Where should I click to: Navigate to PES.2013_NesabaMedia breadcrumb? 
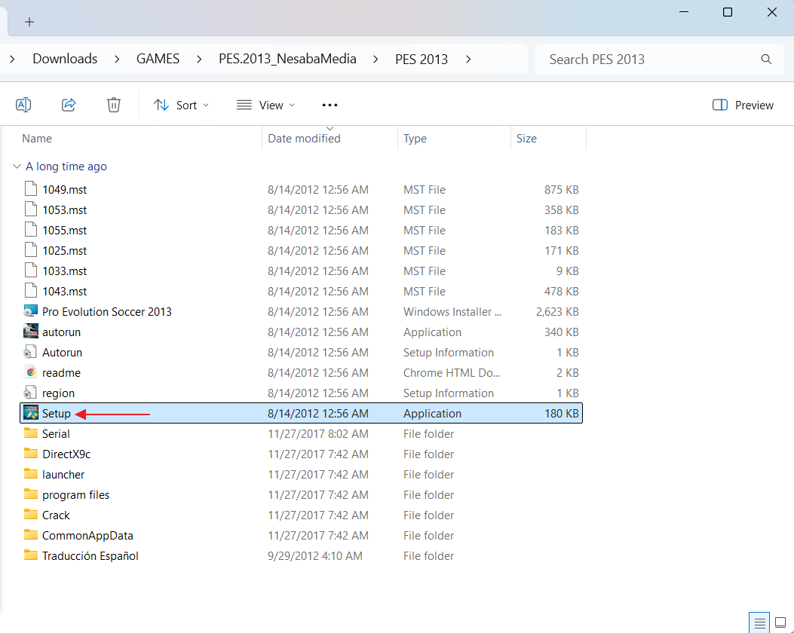pyautogui.click(x=287, y=60)
